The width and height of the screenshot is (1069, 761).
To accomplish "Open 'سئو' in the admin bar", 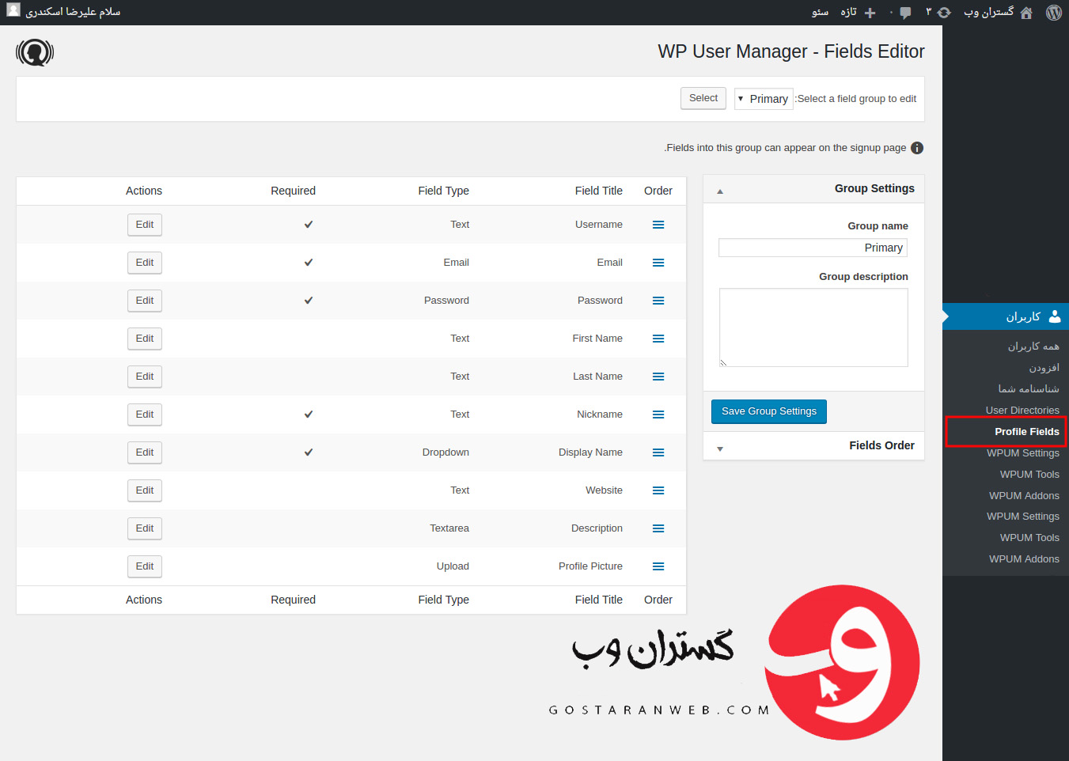I will point(821,13).
